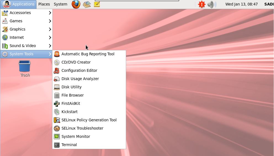Image resolution: width=274 pixels, height=156 pixels.
Task: Expand the Sound & Video submenu arrow
Action: pyautogui.click(x=50, y=46)
